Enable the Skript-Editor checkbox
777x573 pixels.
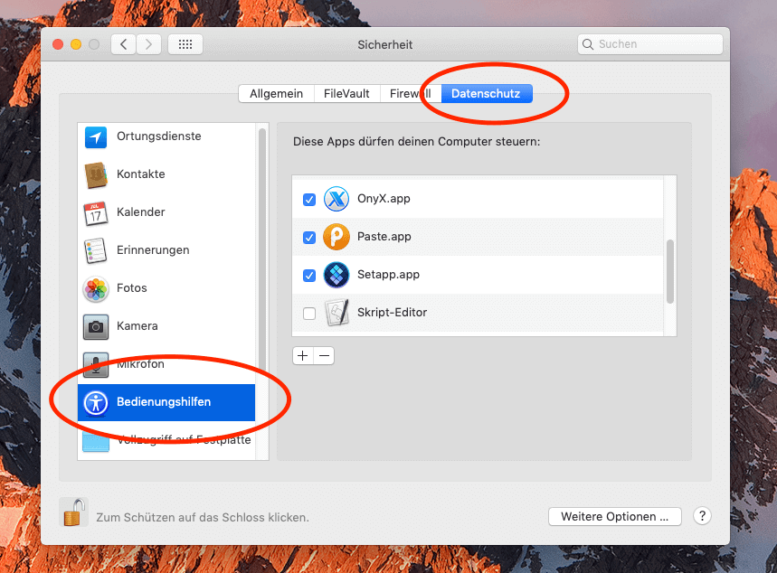309,314
